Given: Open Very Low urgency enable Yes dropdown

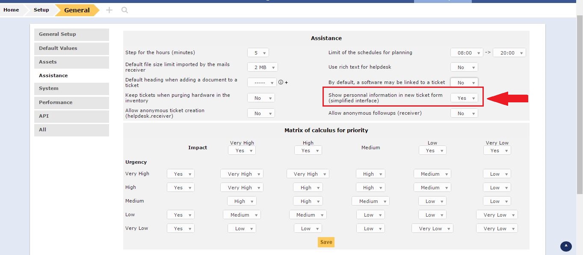Looking at the screenshot, I should click(181, 229).
